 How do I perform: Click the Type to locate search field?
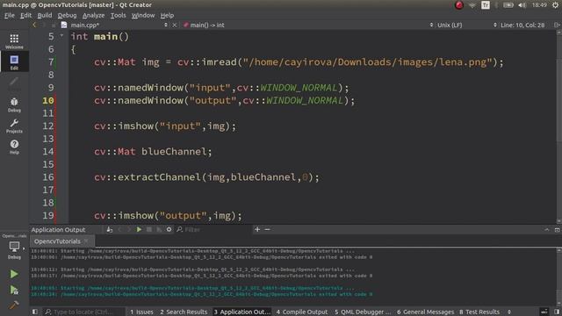(x=84, y=312)
